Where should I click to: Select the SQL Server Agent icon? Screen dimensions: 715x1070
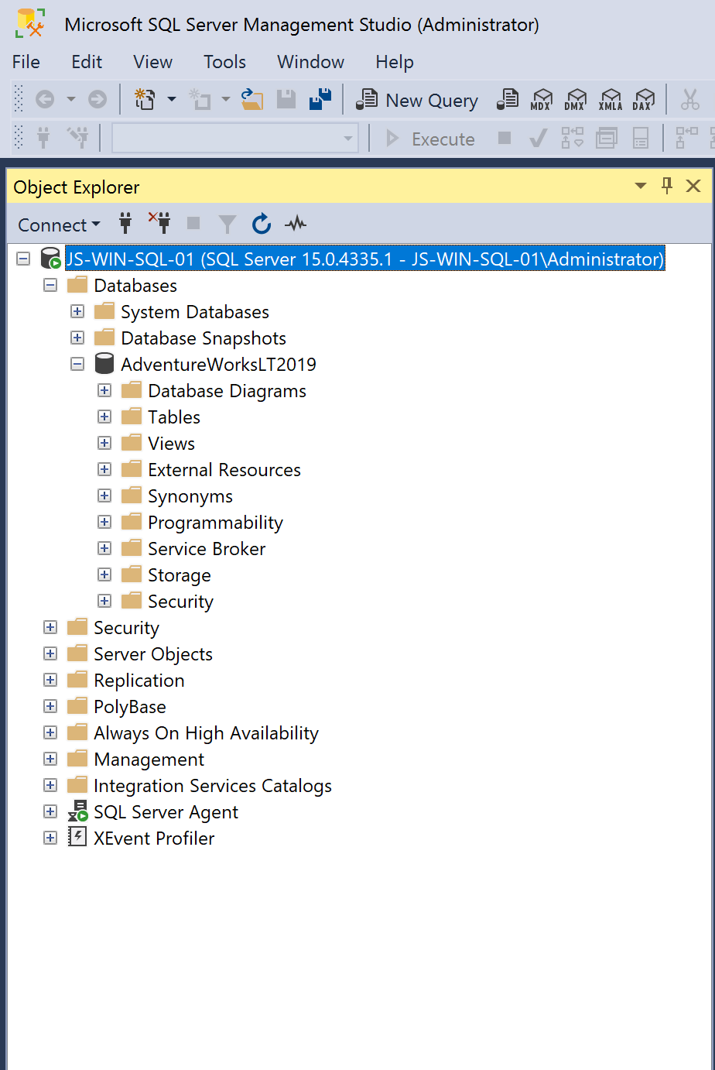(77, 811)
